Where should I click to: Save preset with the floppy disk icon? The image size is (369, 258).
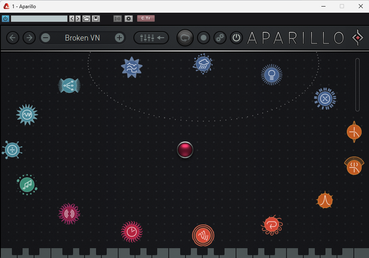96,18
